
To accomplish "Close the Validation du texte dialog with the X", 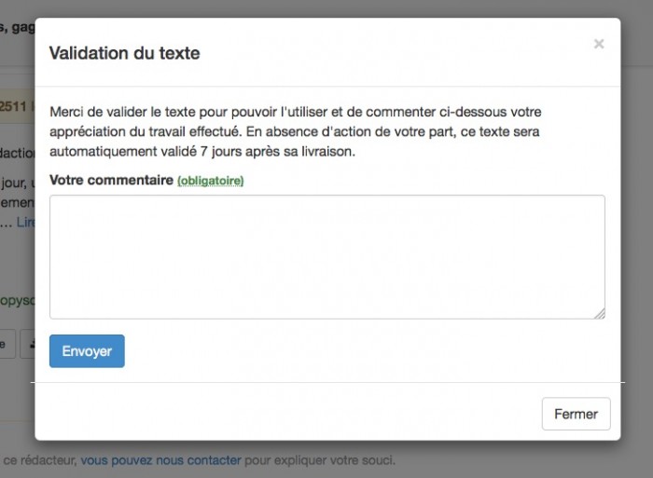I will tap(599, 44).
